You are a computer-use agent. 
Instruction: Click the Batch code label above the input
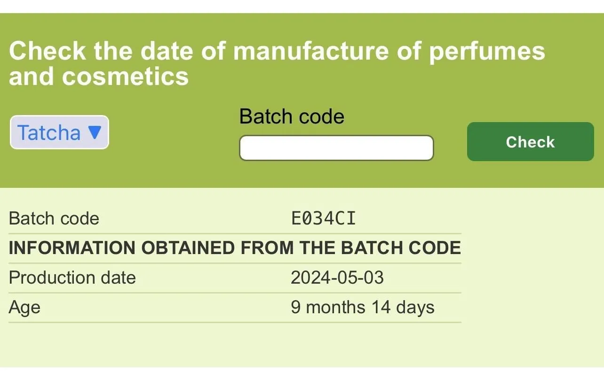(292, 116)
